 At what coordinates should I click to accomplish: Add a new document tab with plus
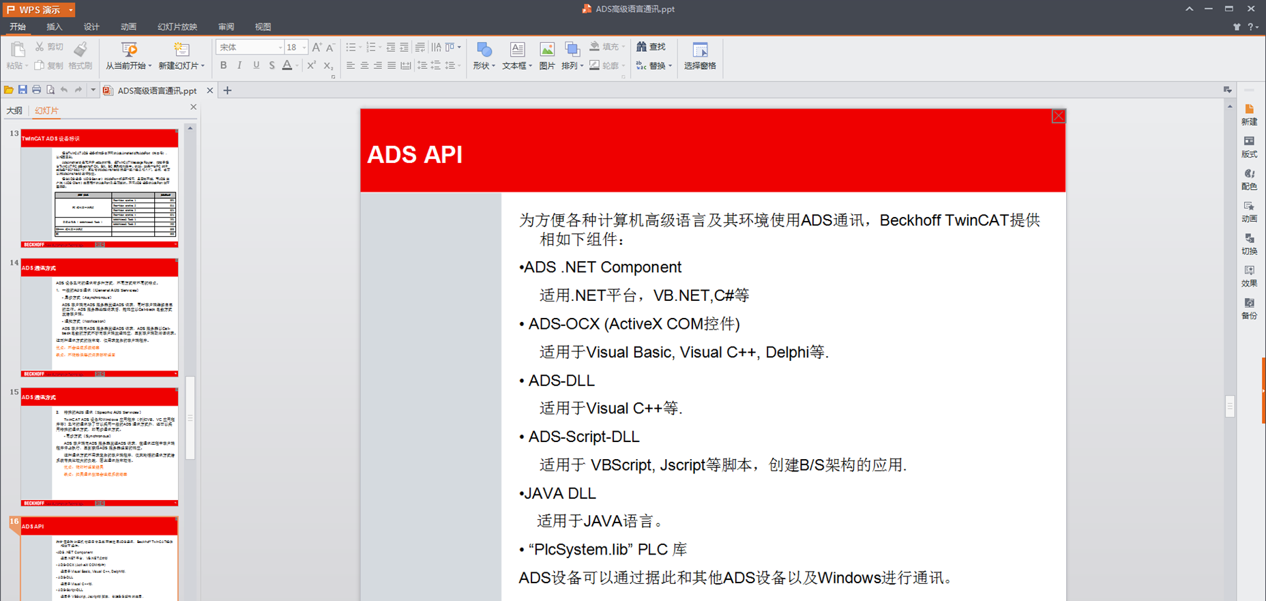(x=228, y=90)
